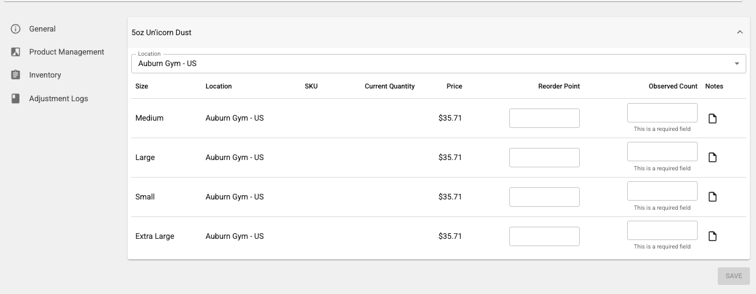Image resolution: width=756 pixels, height=294 pixels.
Task: Open notes for the Small size row
Action: tap(713, 197)
